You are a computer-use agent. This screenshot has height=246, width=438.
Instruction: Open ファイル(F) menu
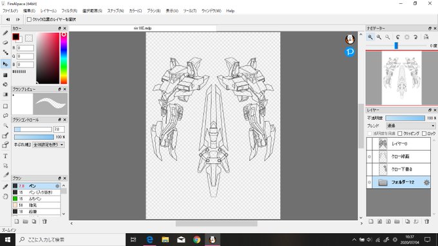pos(10,11)
